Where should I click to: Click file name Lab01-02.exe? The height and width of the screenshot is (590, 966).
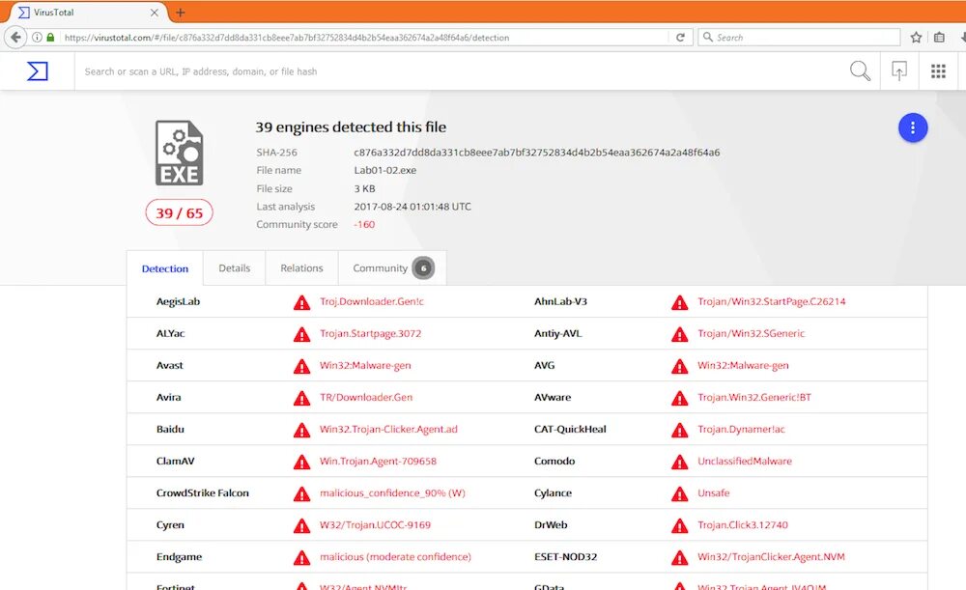385,170
